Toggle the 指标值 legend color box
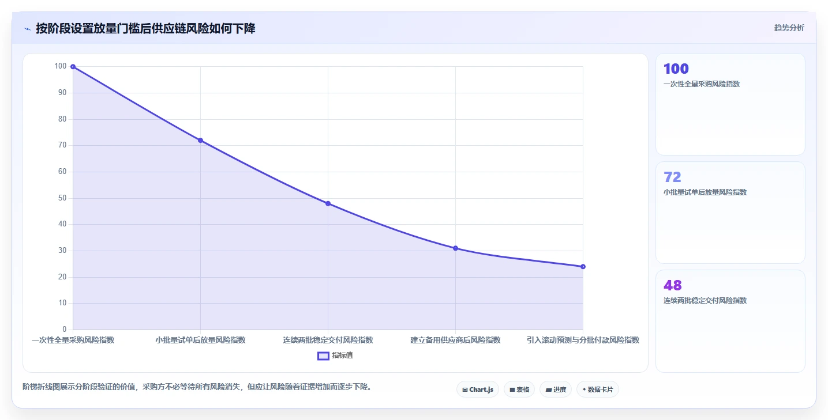 (x=323, y=356)
